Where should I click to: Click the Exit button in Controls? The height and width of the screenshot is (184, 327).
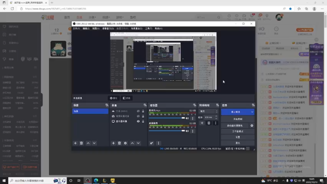pos(238,143)
